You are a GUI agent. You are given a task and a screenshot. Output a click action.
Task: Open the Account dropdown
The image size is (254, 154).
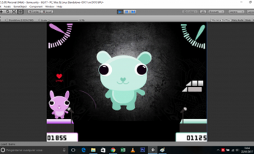216,12
